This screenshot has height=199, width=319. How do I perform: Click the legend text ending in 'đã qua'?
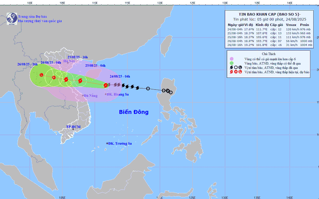(271, 68)
